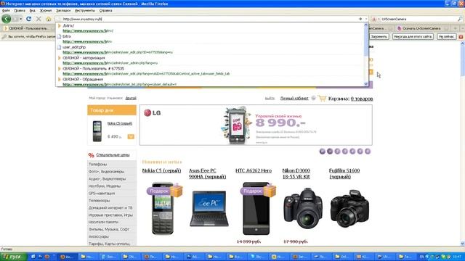Viewport: 465px width, 261px height.
Task: Select the user_edit.php suggestion
Action: (x=211, y=49)
